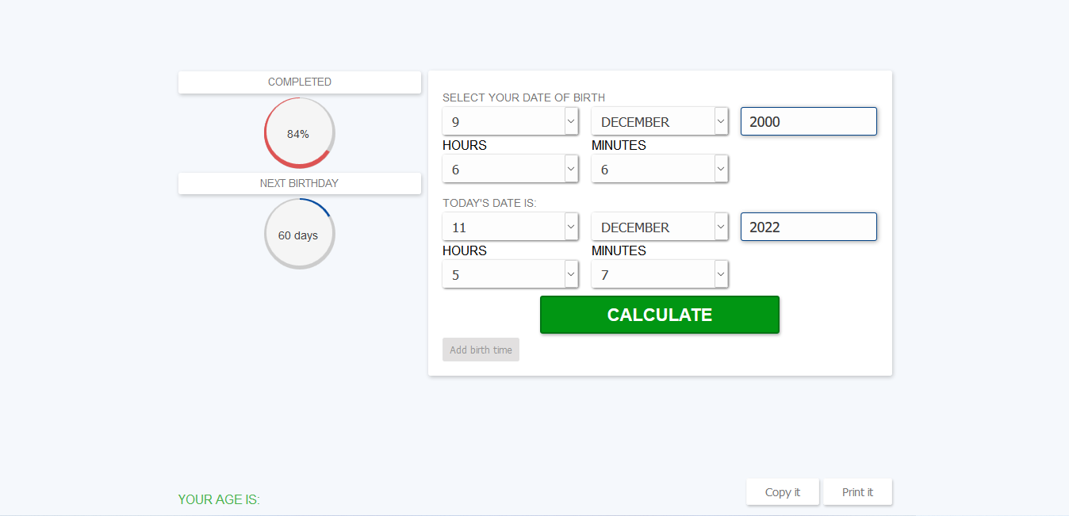Expand the birth month DECEMBER dropdown
Screen dimensions: 1069x516
point(660,121)
